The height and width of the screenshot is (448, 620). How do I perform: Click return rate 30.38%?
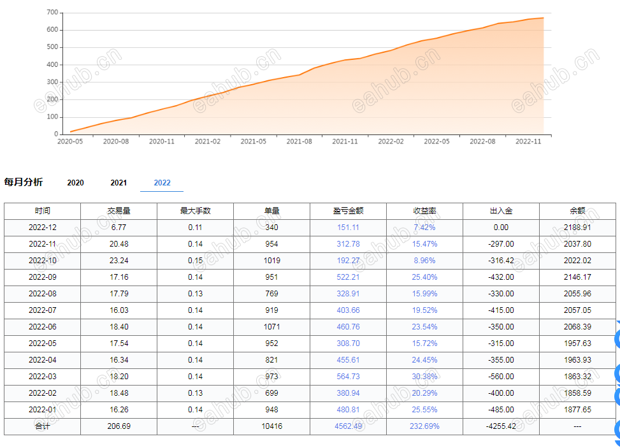tap(424, 377)
